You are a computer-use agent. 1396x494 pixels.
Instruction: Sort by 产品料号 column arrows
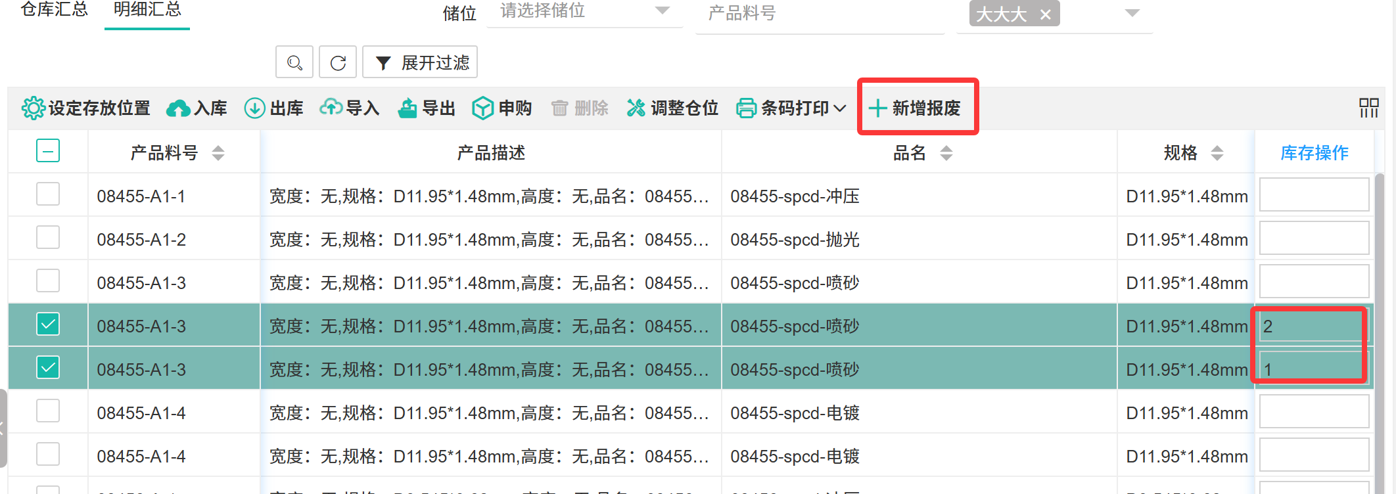point(218,153)
